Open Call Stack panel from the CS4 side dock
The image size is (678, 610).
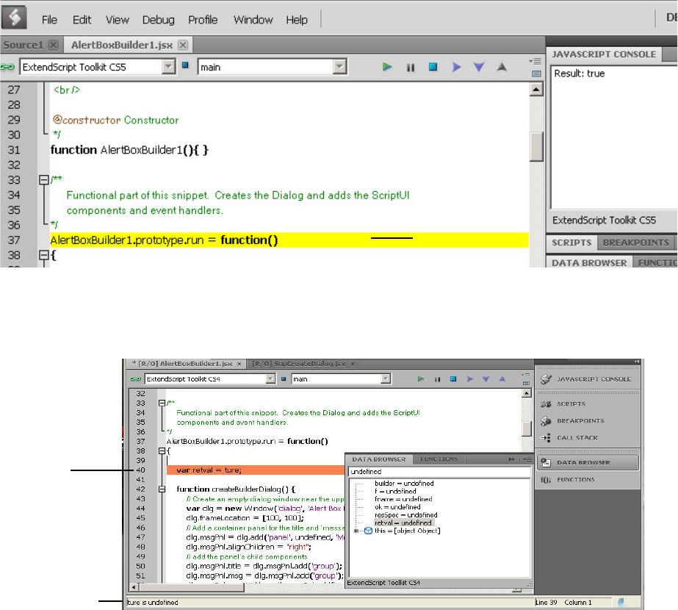[587, 438]
